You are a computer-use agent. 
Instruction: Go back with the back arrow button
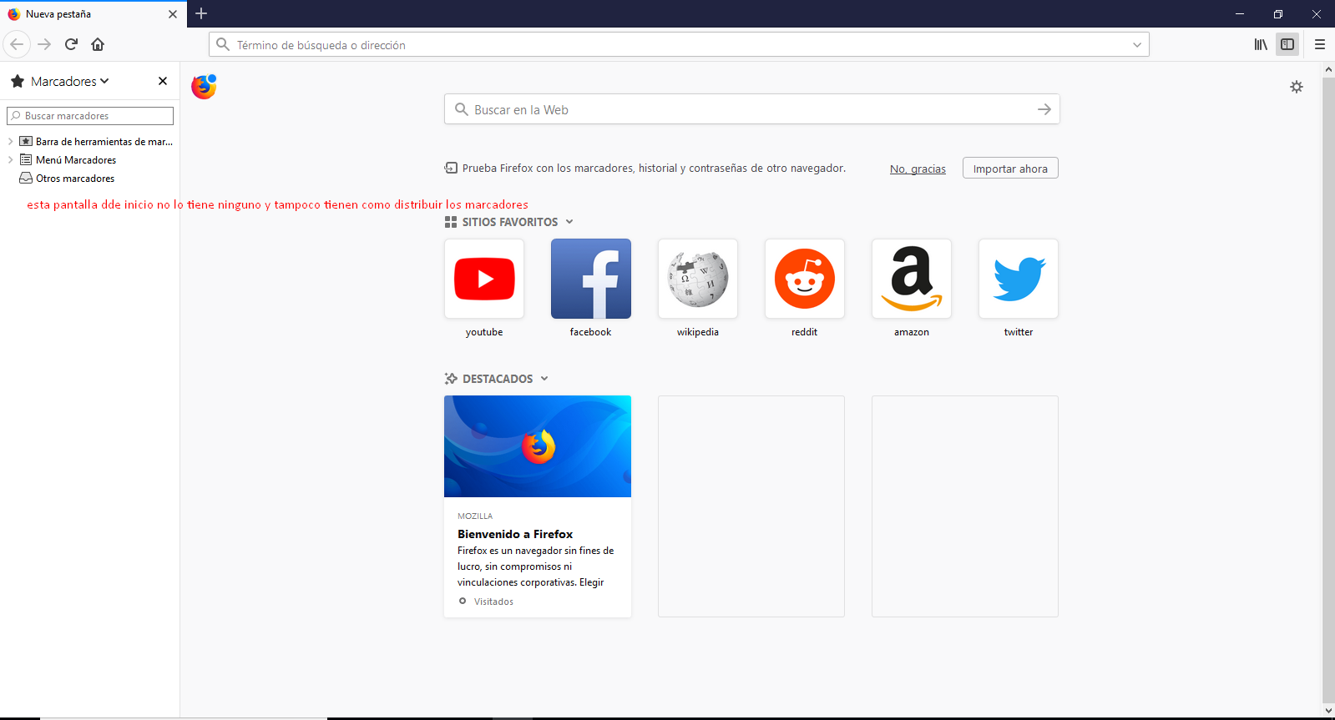17,44
